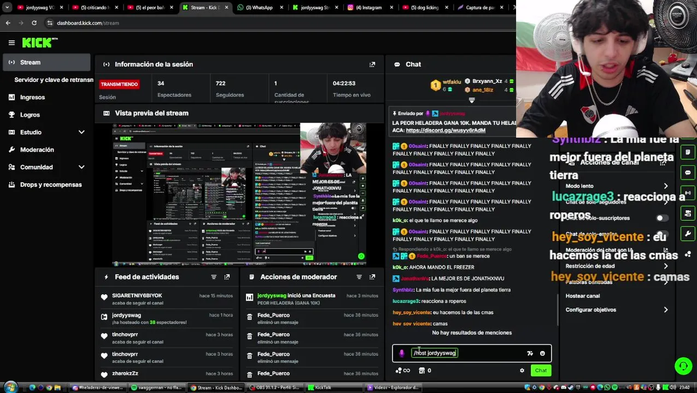
Task: Open the Windows Start button
Action: pos(10,388)
